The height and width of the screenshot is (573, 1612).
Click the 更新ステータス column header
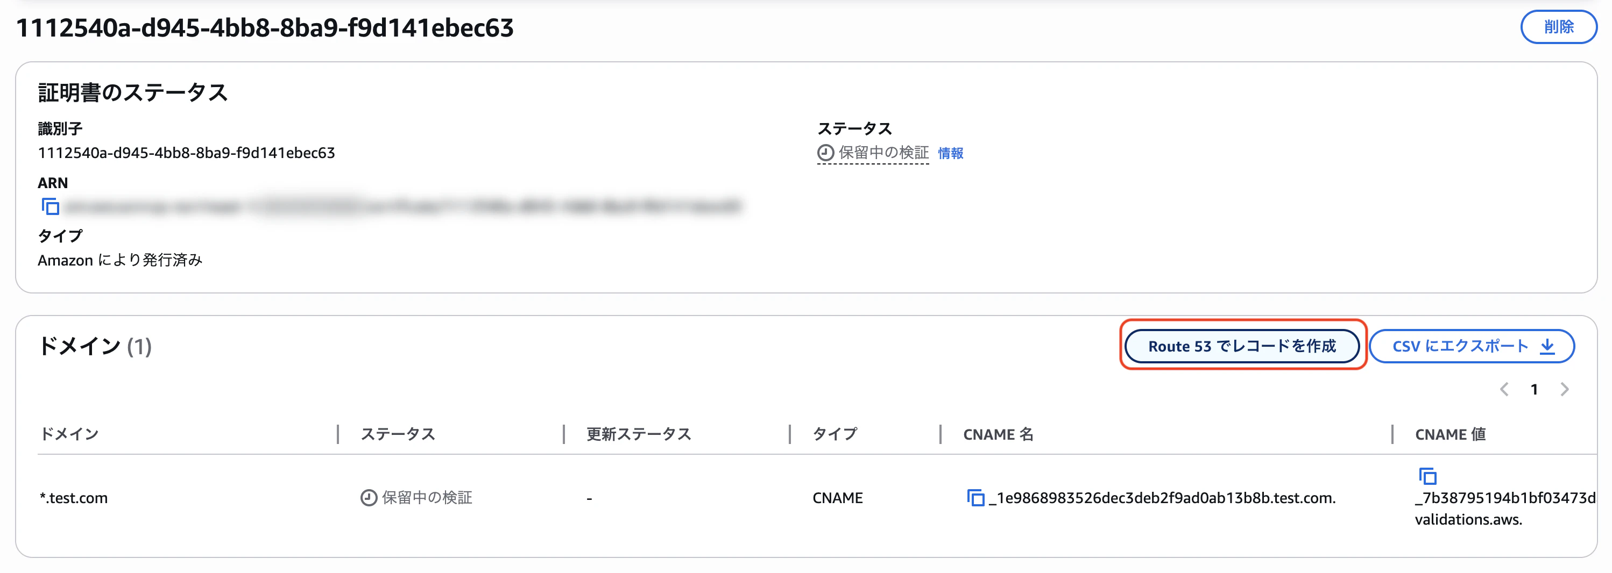638,434
